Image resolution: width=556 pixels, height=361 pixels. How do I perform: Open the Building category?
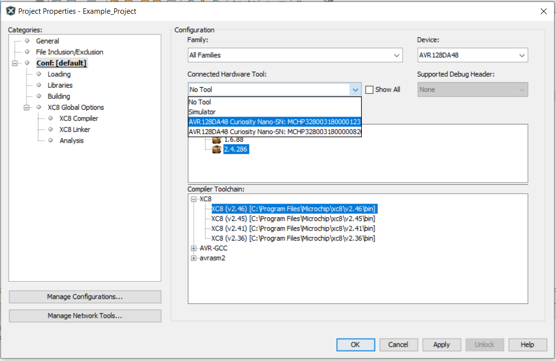coord(59,96)
